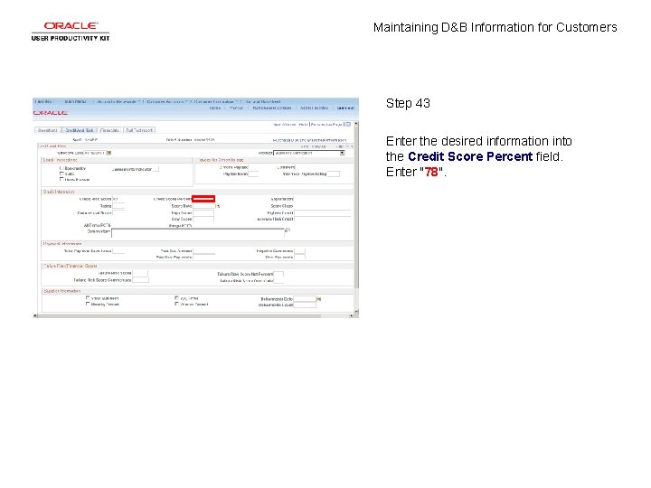Click the Credit Risk Score field
The image size is (651, 488).
click(x=118, y=199)
